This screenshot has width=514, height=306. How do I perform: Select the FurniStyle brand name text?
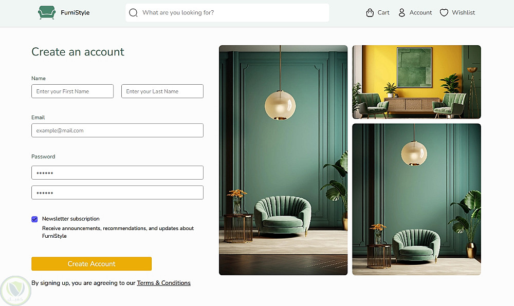(75, 13)
